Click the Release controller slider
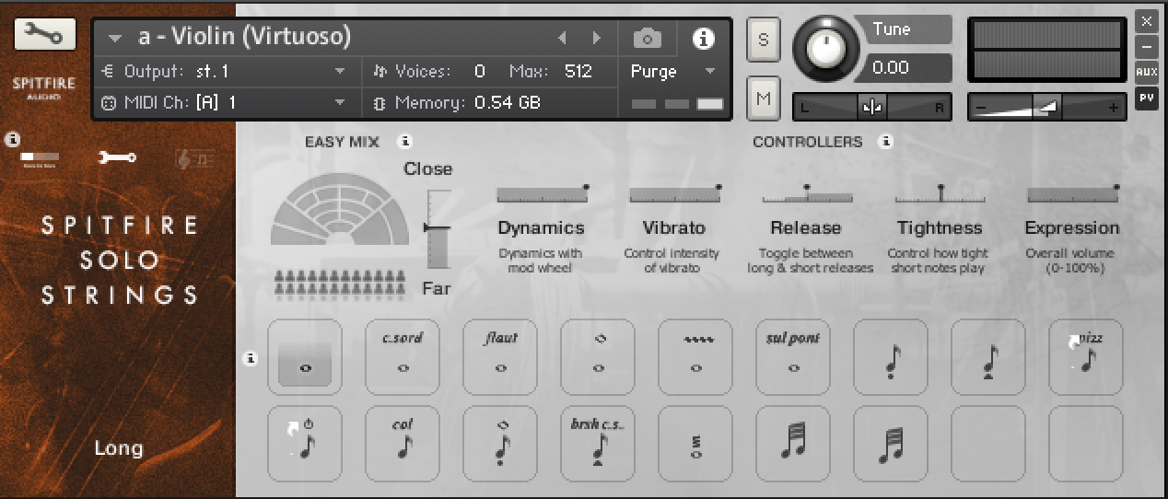The width and height of the screenshot is (1168, 499). tap(807, 193)
